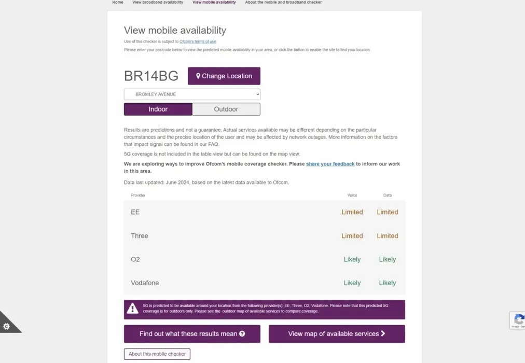
Task: Click the Vodafone provider row
Action: [265, 283]
